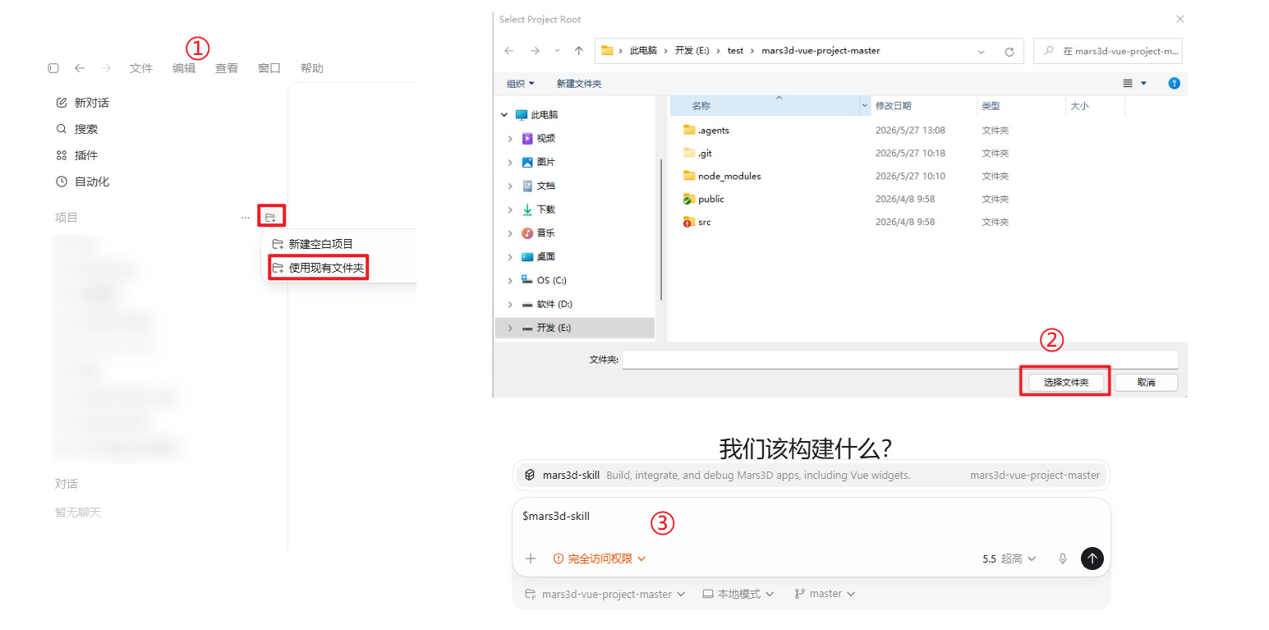Image resolution: width=1269 pixels, height=630 pixels.
Task: Click the 文件夹 name input field
Action: [900, 360]
